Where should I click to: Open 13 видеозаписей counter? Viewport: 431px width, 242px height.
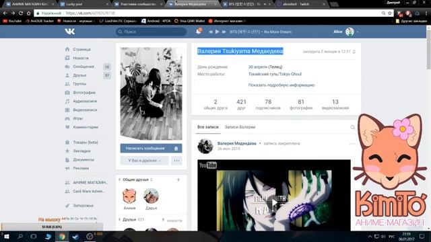[x=335, y=105]
